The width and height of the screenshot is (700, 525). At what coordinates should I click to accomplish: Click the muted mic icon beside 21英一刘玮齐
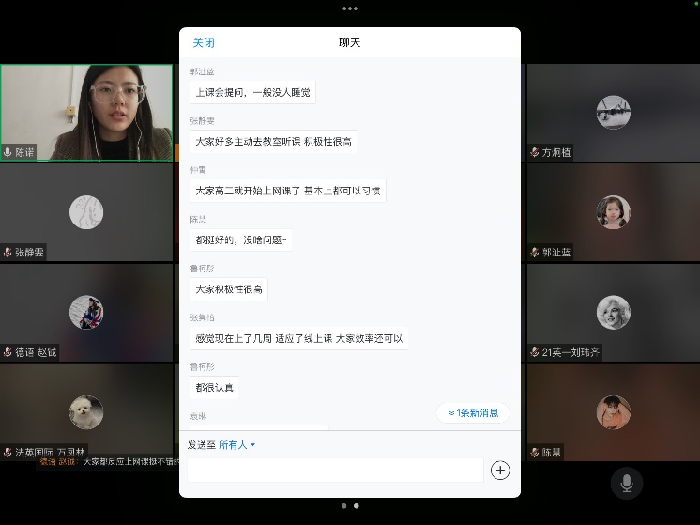pos(534,352)
